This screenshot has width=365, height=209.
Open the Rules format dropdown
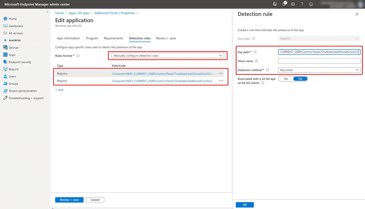click(x=168, y=56)
